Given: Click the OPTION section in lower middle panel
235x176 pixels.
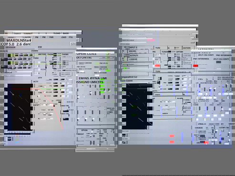Looking at the screenshot, I should tap(84, 130).
